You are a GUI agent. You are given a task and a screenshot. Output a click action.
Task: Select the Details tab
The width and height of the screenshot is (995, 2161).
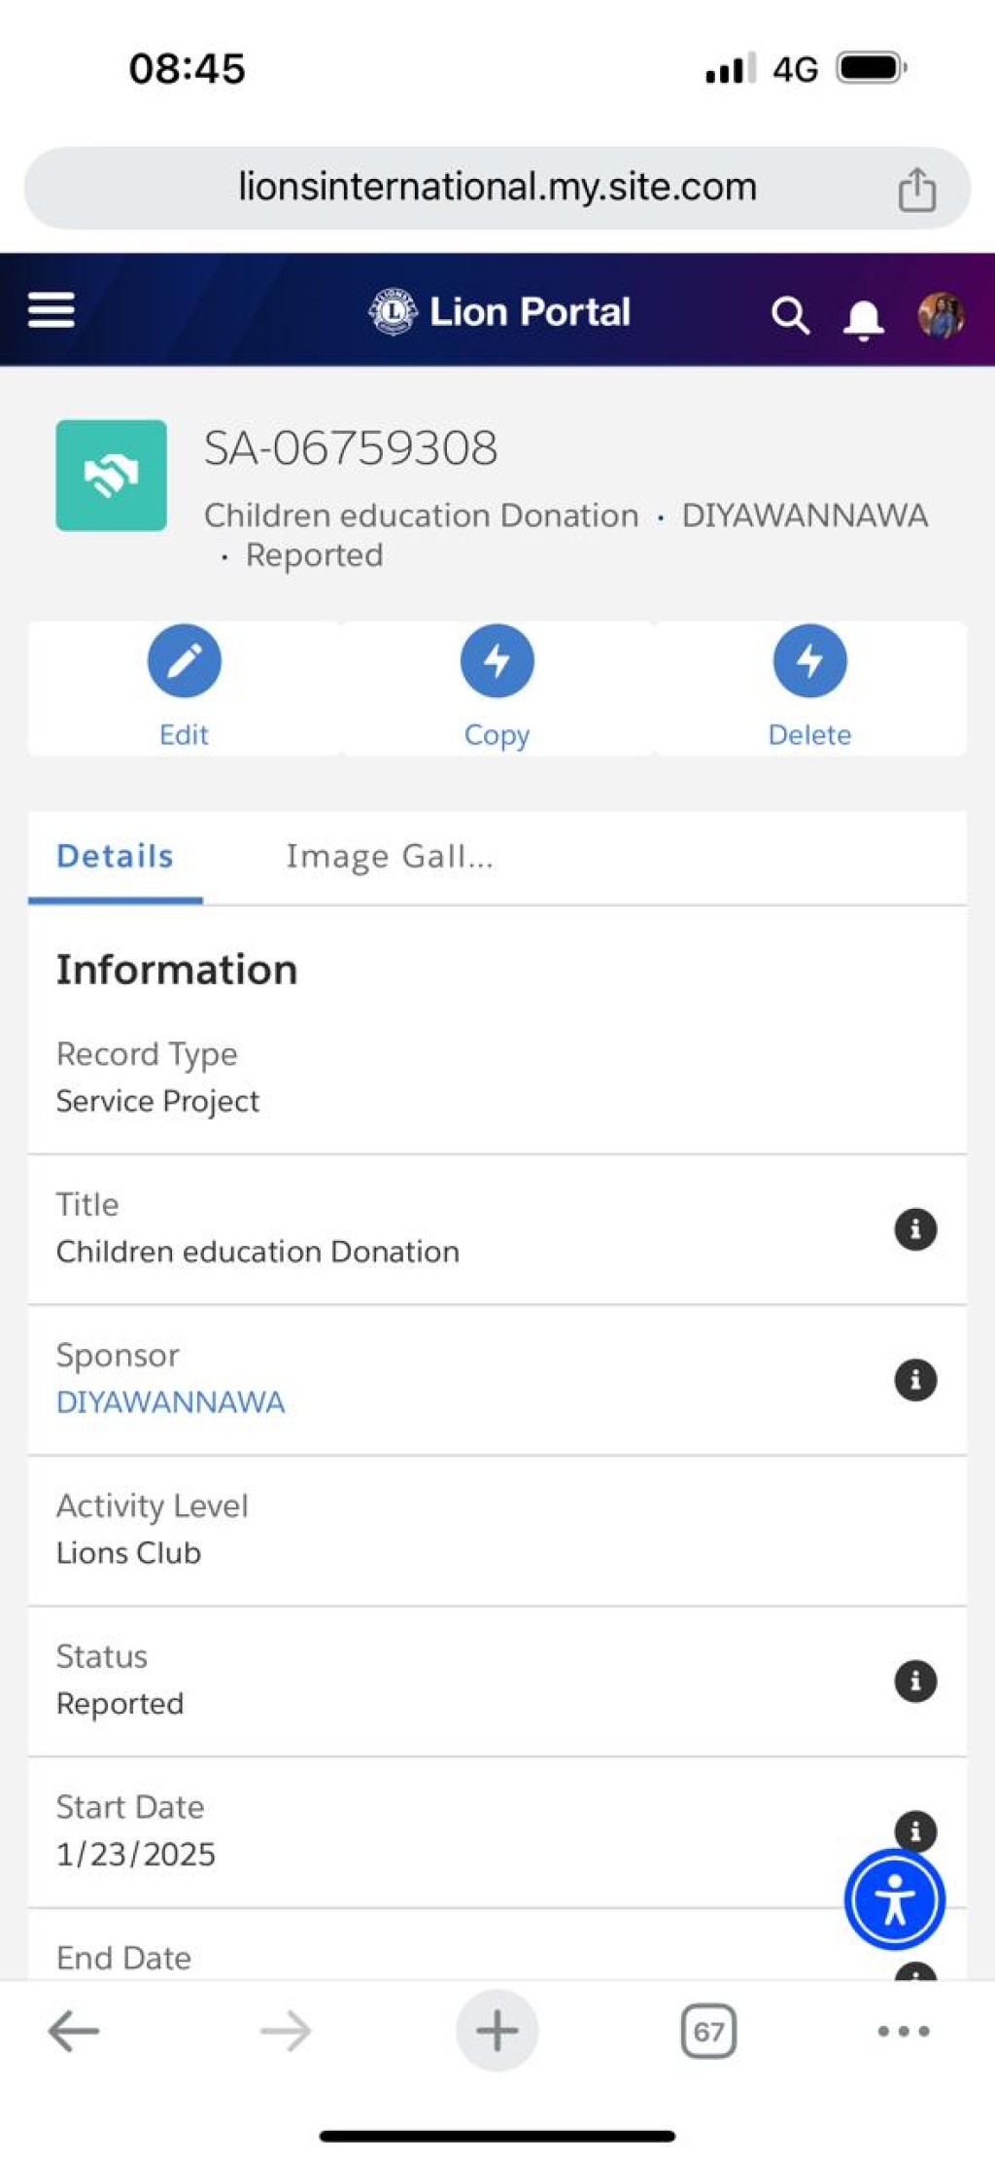click(115, 857)
